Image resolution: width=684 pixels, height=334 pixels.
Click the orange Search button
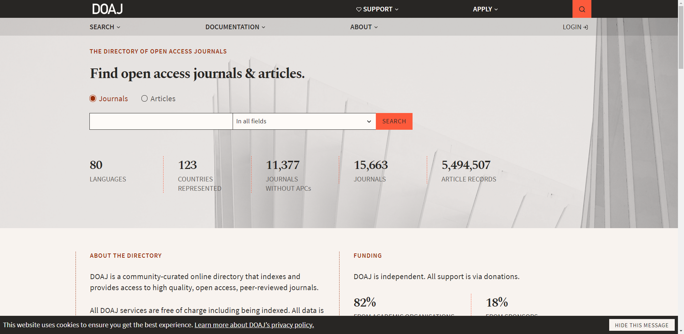(x=394, y=121)
